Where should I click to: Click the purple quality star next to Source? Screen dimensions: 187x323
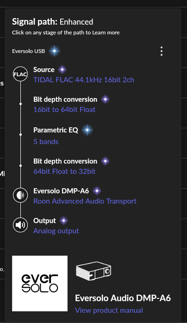pyautogui.click(x=62, y=70)
